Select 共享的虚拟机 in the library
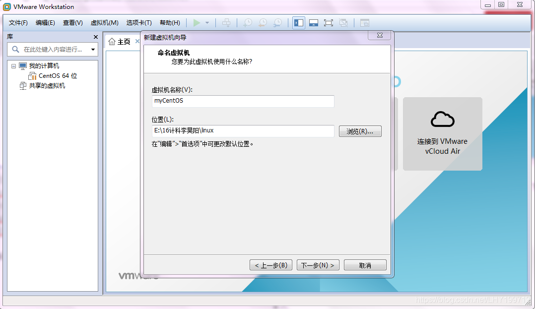 [47, 86]
